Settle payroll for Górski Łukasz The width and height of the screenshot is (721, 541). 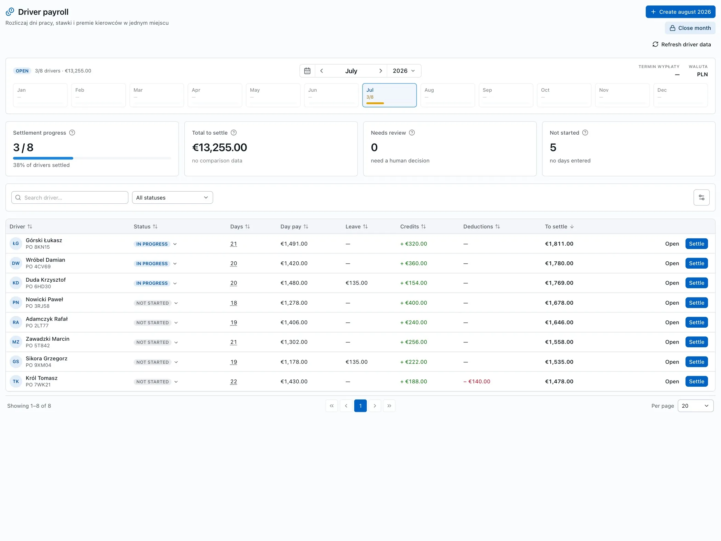pos(697,244)
